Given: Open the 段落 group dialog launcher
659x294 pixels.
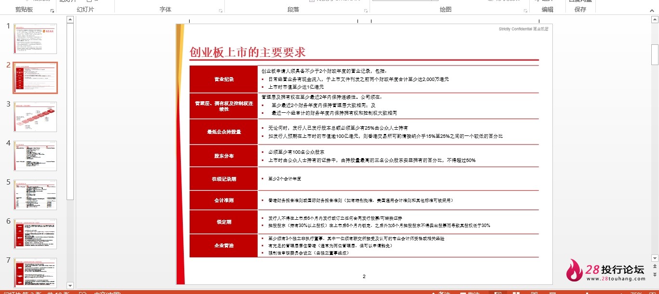Looking at the screenshot, I should coord(365,10).
